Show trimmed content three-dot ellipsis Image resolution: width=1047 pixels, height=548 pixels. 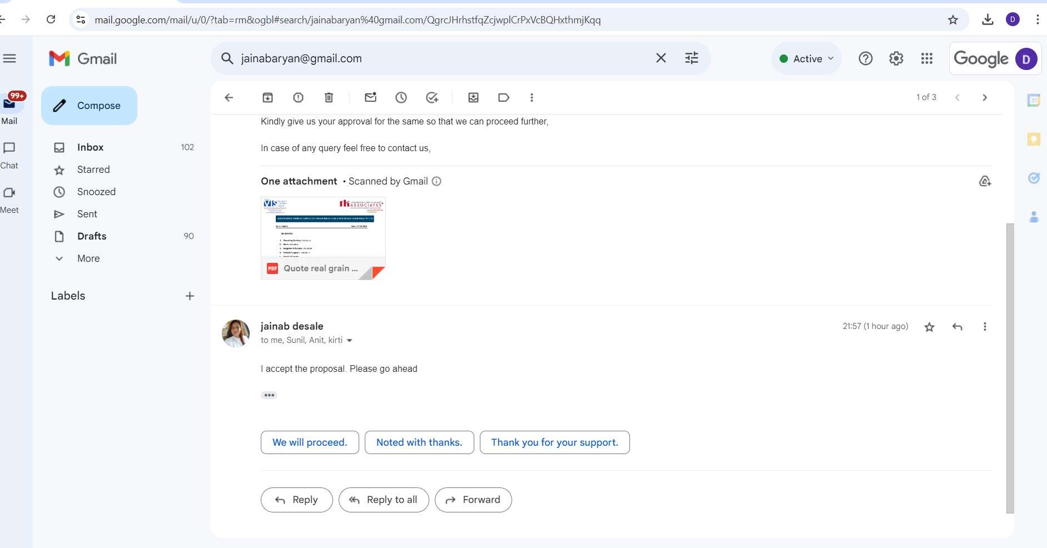click(x=269, y=395)
